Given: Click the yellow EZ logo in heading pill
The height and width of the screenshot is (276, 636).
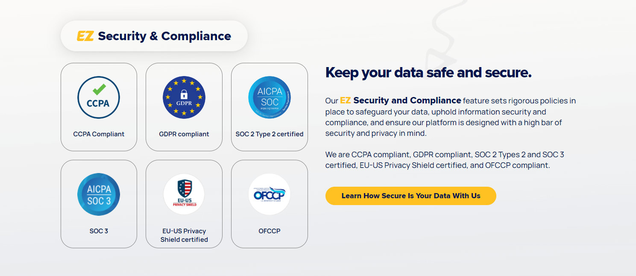Looking at the screenshot, I should click(85, 36).
